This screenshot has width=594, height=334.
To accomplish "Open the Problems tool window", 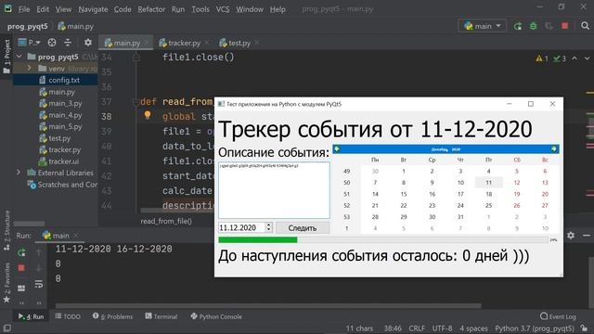I will pyautogui.click(x=113, y=316).
